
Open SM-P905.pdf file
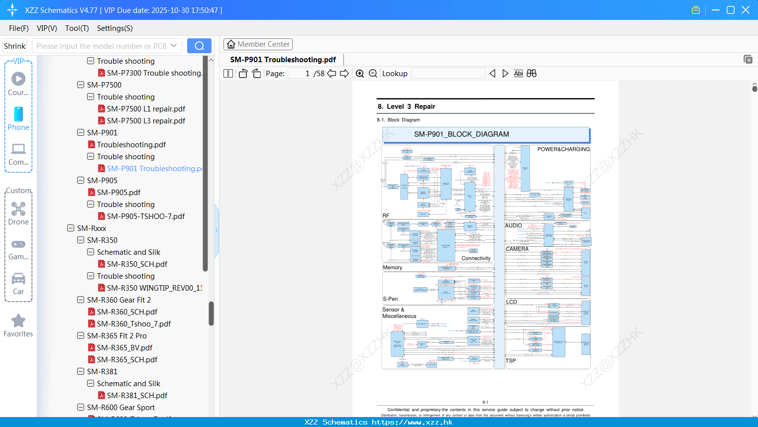118,192
